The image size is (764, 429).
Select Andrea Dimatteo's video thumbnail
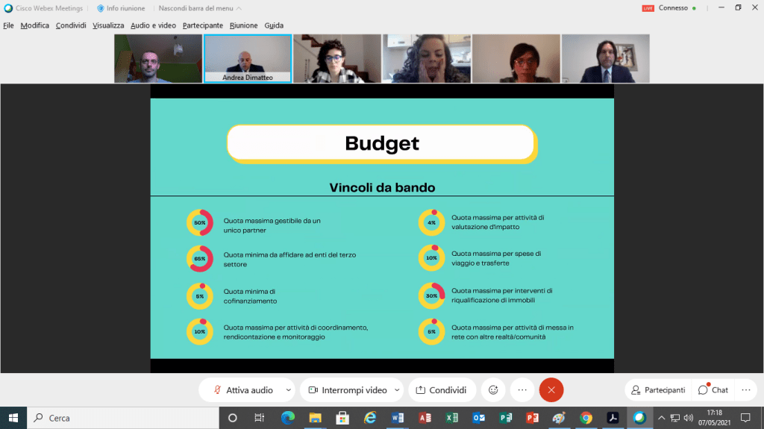pyautogui.click(x=247, y=58)
